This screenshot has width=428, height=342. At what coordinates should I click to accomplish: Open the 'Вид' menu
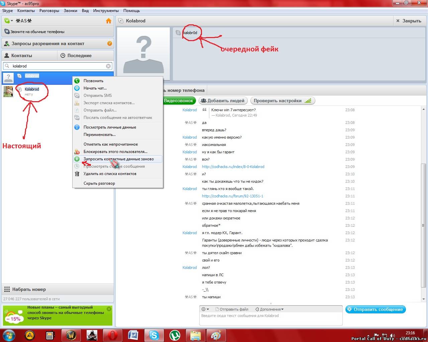click(x=85, y=11)
